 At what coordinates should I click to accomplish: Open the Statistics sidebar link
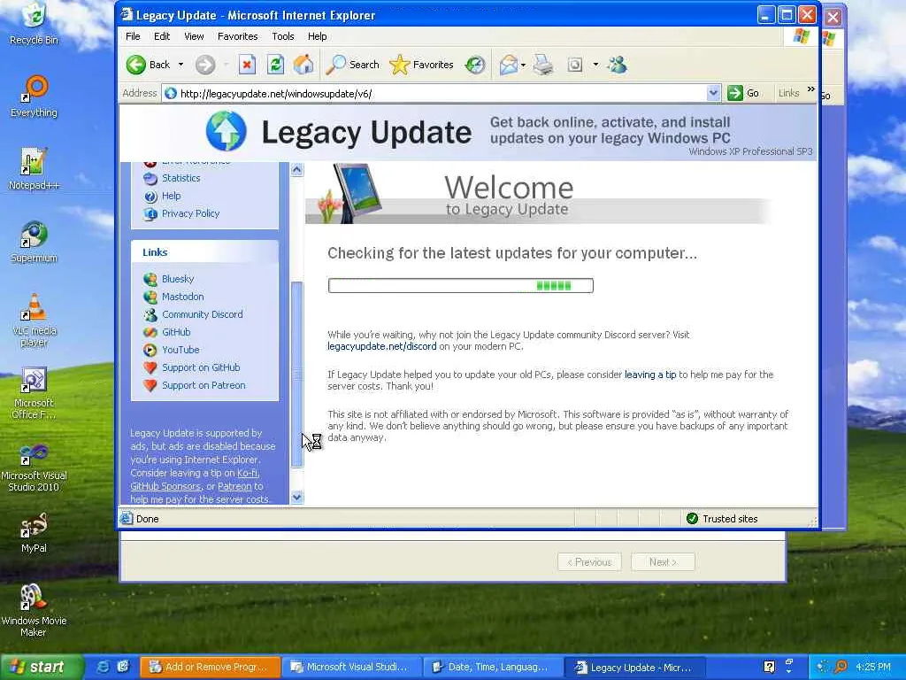(x=180, y=178)
